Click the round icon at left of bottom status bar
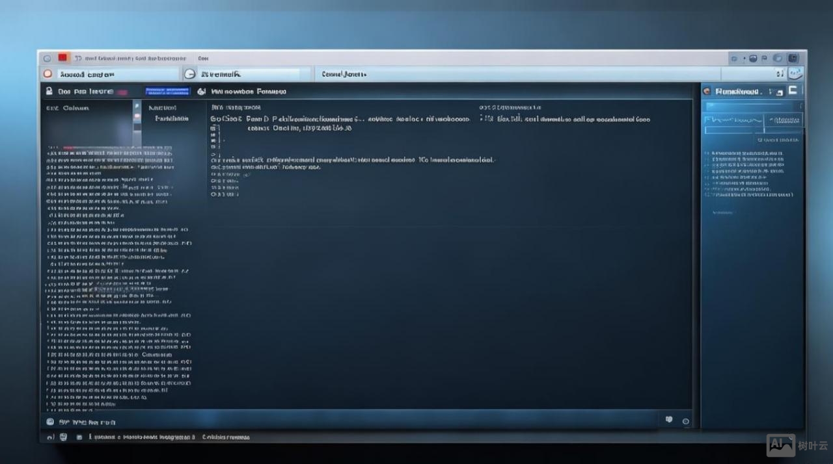Viewport: 833px width, 464px height. pos(49,422)
